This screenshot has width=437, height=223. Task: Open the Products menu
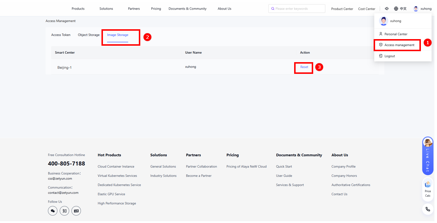coord(78,9)
